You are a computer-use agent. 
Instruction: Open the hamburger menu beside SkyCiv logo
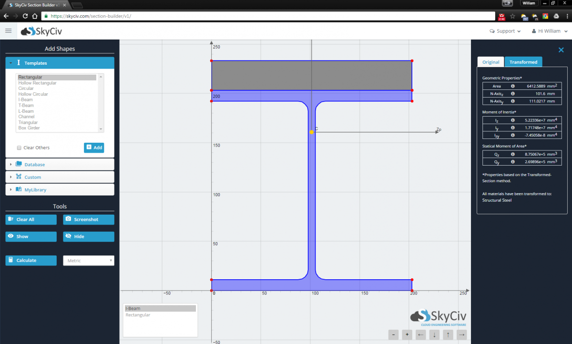pyautogui.click(x=8, y=30)
